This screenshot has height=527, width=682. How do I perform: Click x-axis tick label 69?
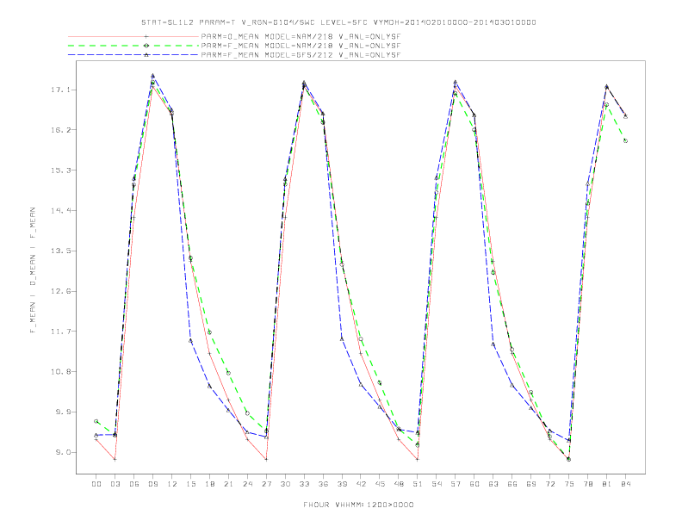click(531, 484)
